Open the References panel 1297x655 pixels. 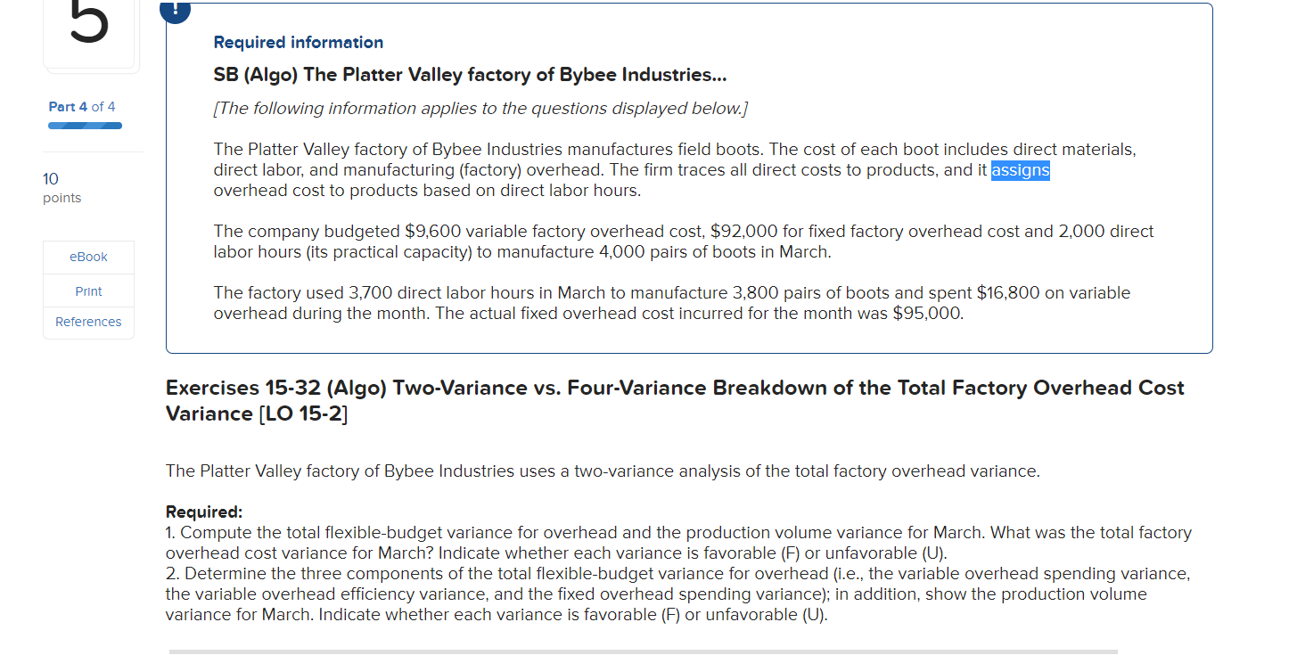pyautogui.click(x=88, y=322)
